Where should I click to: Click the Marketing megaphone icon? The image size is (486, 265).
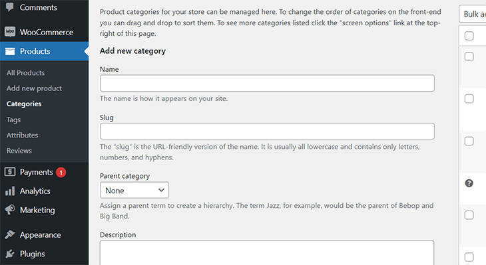tap(10, 210)
